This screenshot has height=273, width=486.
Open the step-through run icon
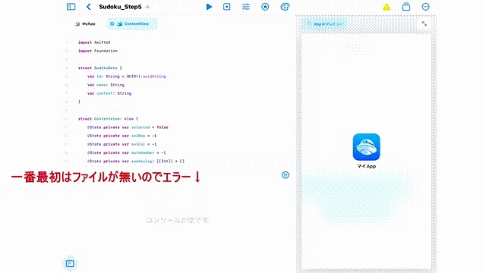click(x=227, y=7)
